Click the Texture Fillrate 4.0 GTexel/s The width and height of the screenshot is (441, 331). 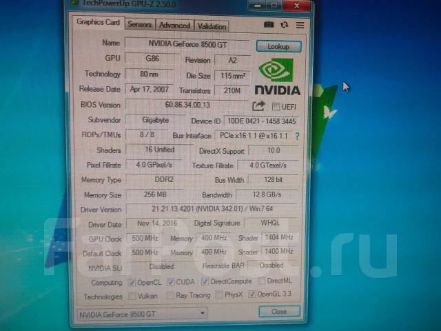268,165
